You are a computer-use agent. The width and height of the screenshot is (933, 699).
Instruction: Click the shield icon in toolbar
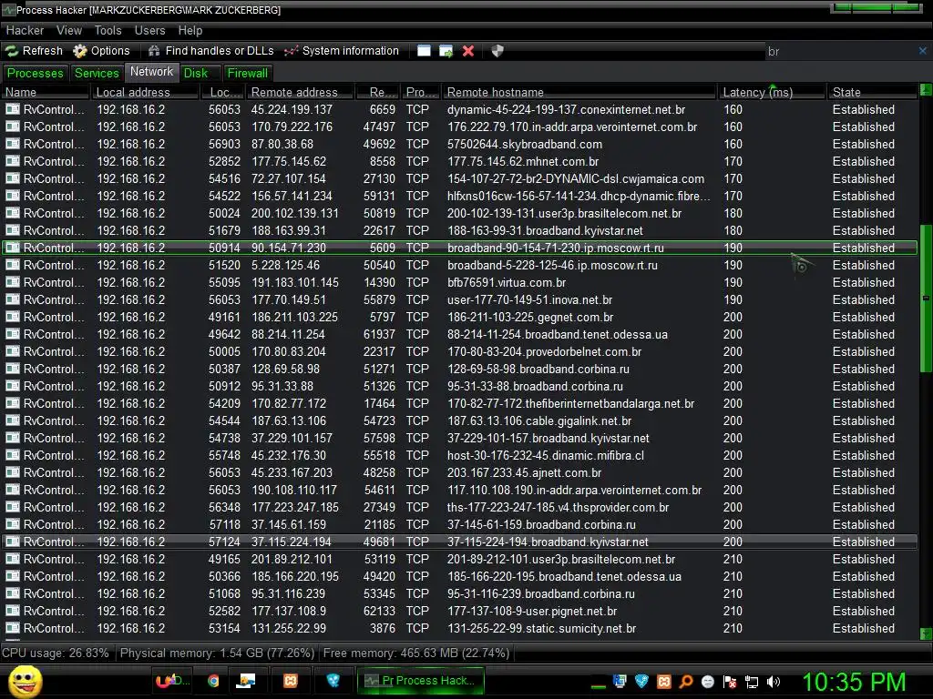tap(497, 51)
